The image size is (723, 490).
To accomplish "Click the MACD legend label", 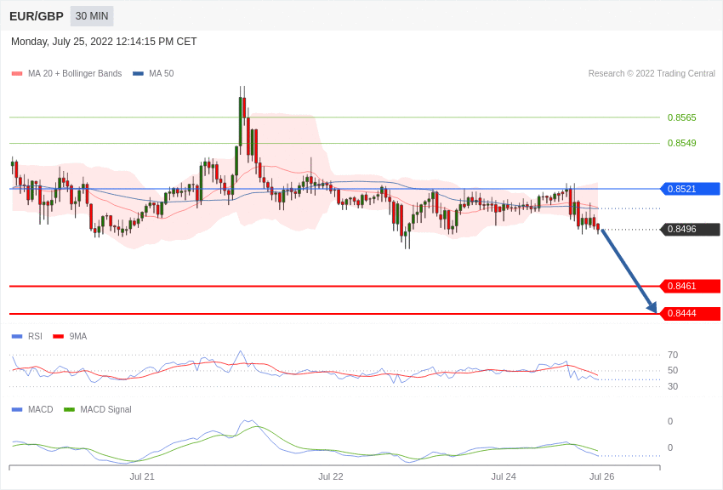I will [41, 409].
